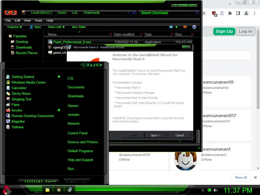Select the Flash_Professional_8.exe file icon
This screenshot has height=195, width=260.
[50, 42]
